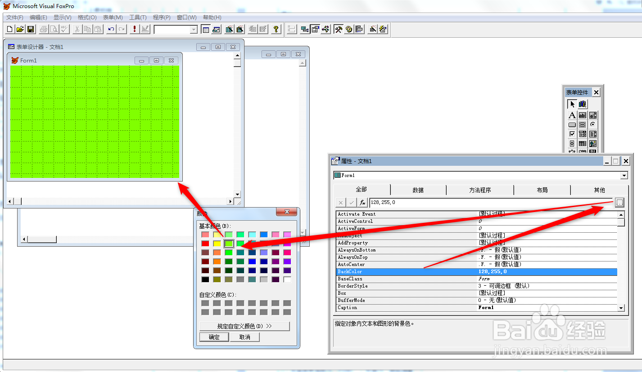Switch to the 布局 tab in Properties

tap(542, 190)
